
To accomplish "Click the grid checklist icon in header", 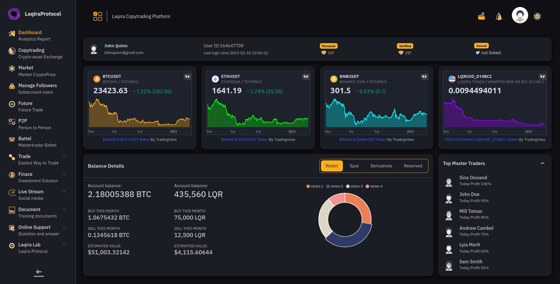I will [x=98, y=16].
